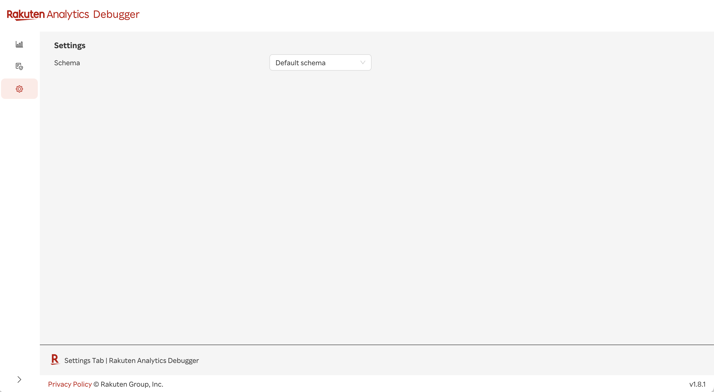Expand the sidebar with the chevron arrow
This screenshot has width=714, height=392.
(x=19, y=380)
